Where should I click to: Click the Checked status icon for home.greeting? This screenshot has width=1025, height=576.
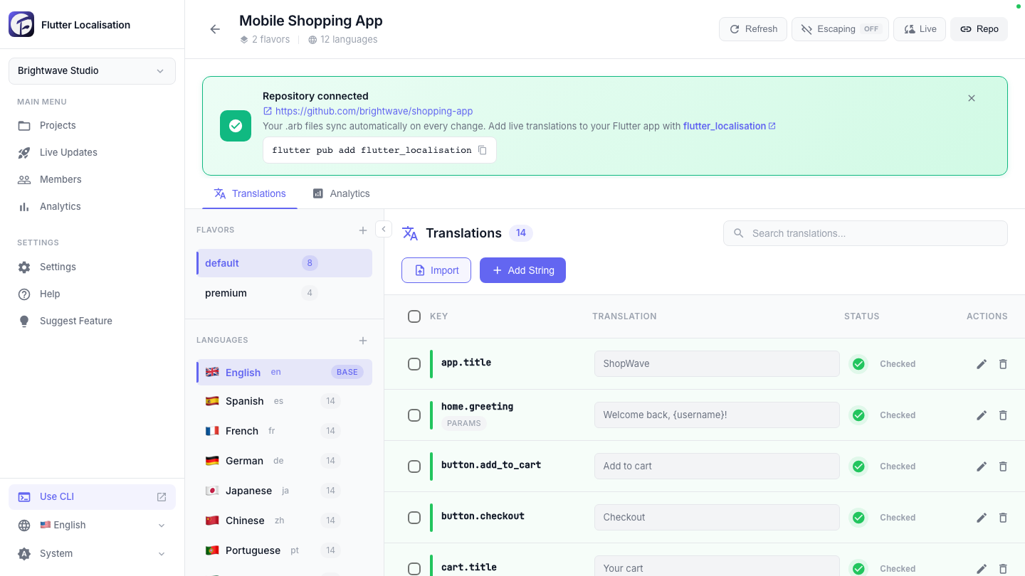858,415
